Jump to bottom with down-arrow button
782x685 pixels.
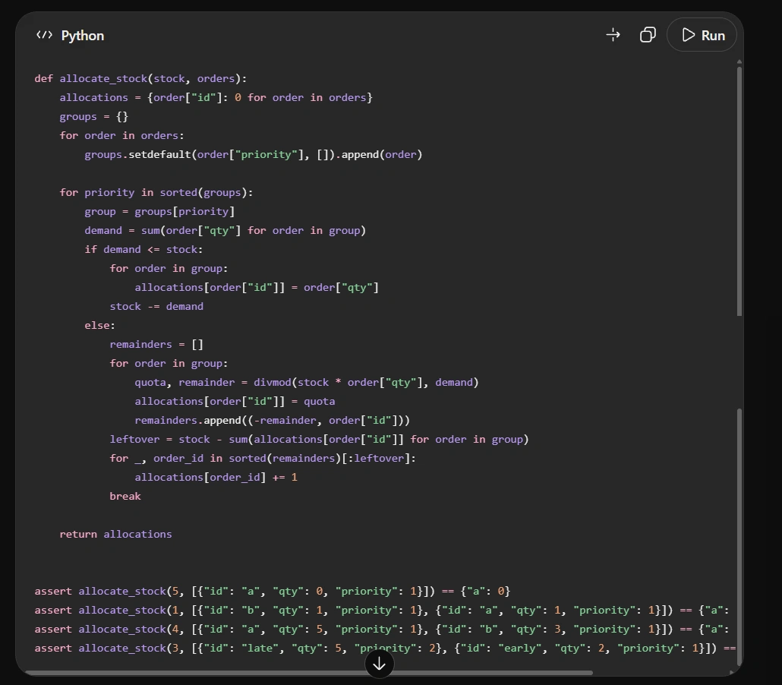379,664
